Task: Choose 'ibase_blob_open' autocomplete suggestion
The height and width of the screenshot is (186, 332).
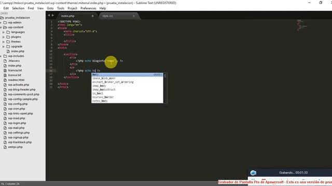Action: coord(127,78)
